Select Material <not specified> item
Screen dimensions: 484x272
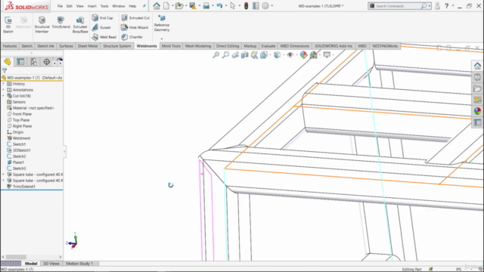33,108
